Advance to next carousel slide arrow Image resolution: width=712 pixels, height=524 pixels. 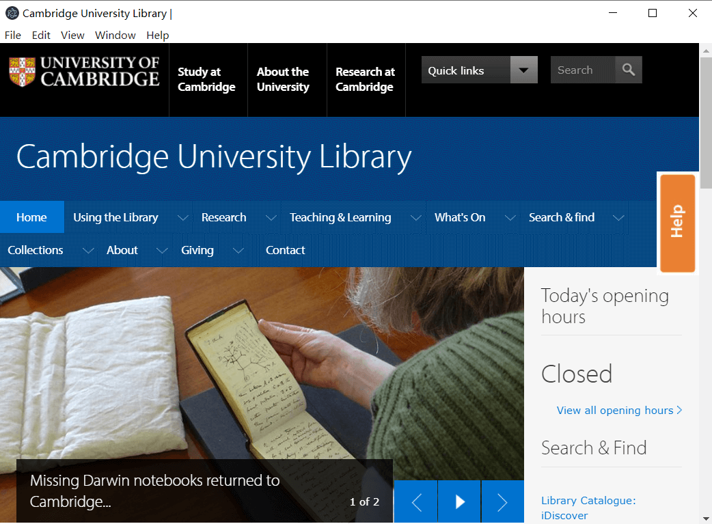(x=503, y=501)
